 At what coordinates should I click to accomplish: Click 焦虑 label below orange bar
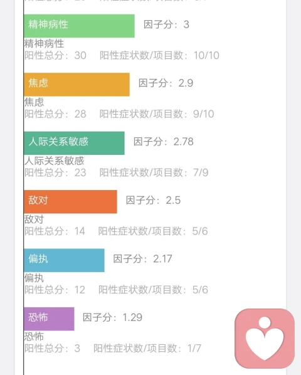click(x=34, y=102)
